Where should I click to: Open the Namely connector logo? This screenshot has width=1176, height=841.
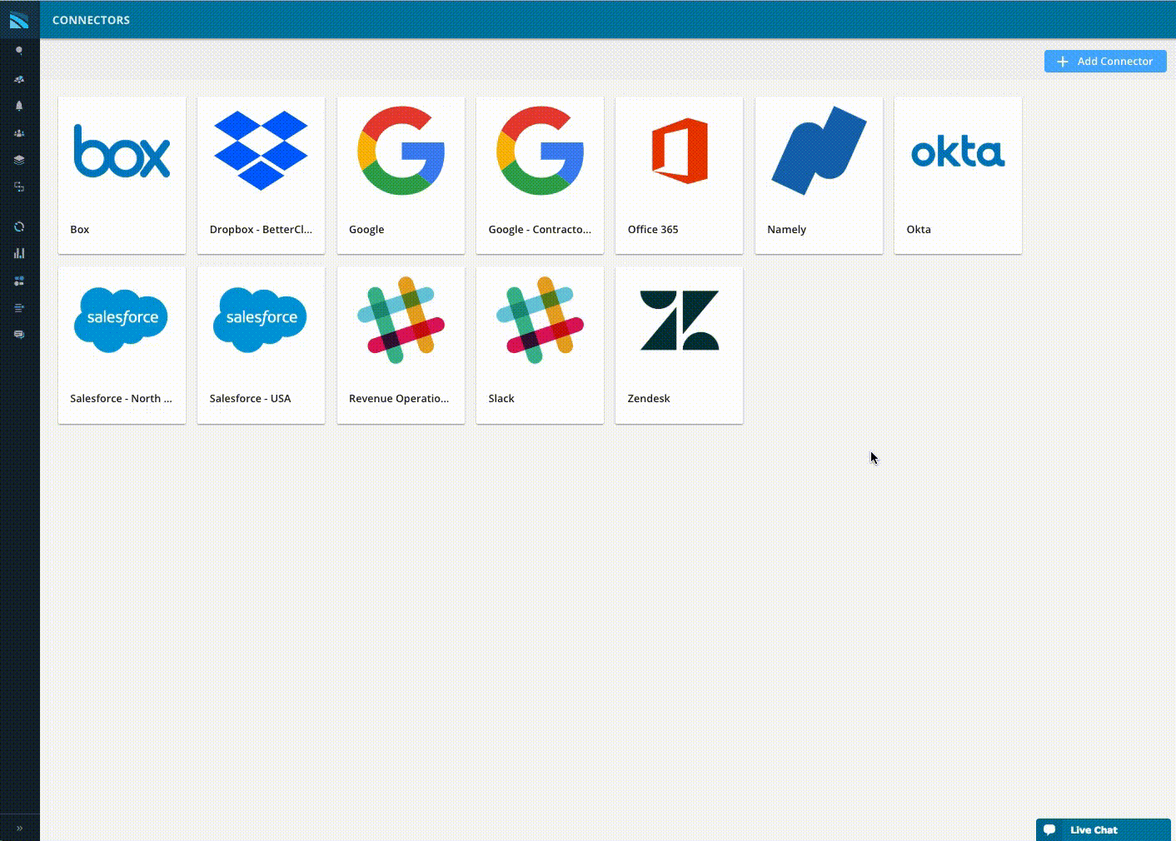[819, 151]
